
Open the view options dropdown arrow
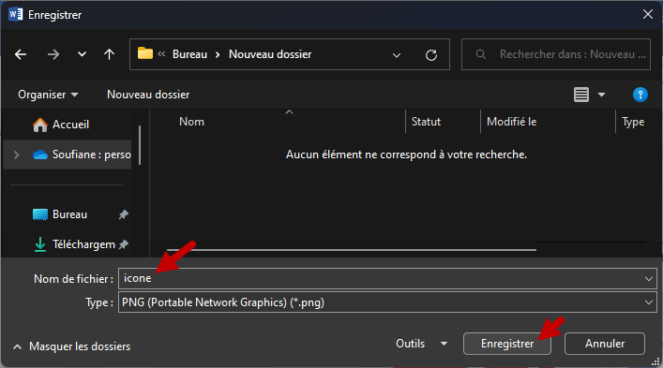[x=601, y=95]
